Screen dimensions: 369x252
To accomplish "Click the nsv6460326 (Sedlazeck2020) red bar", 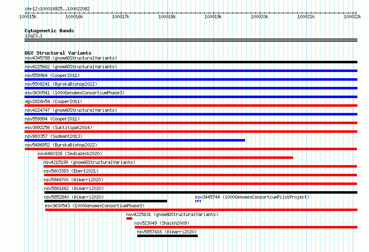I will 165,158.
